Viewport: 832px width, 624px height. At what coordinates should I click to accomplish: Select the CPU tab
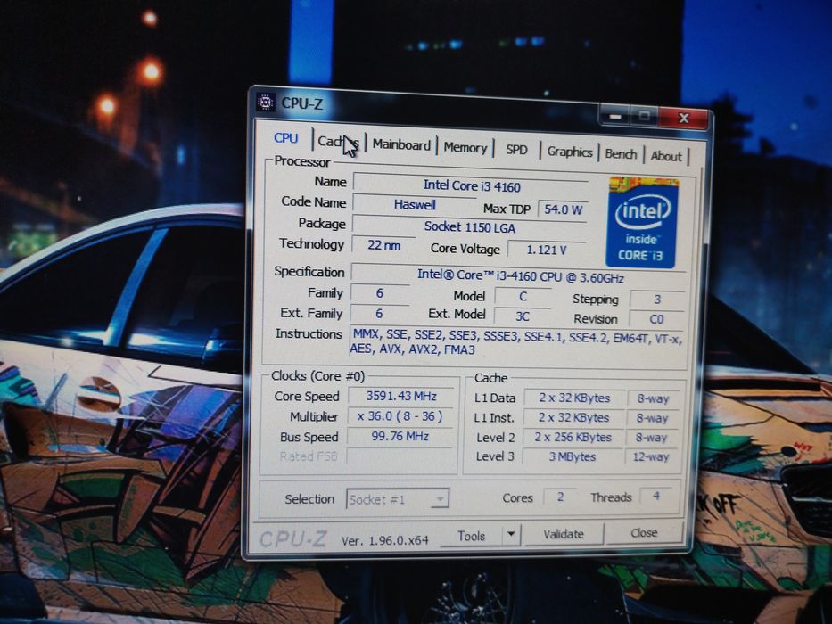pos(286,138)
